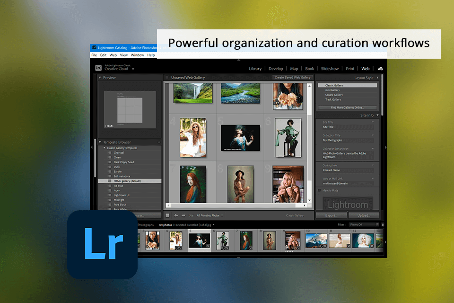
Task: Click the grid icon beside Unsaved Web Gallery
Action: pos(167,78)
